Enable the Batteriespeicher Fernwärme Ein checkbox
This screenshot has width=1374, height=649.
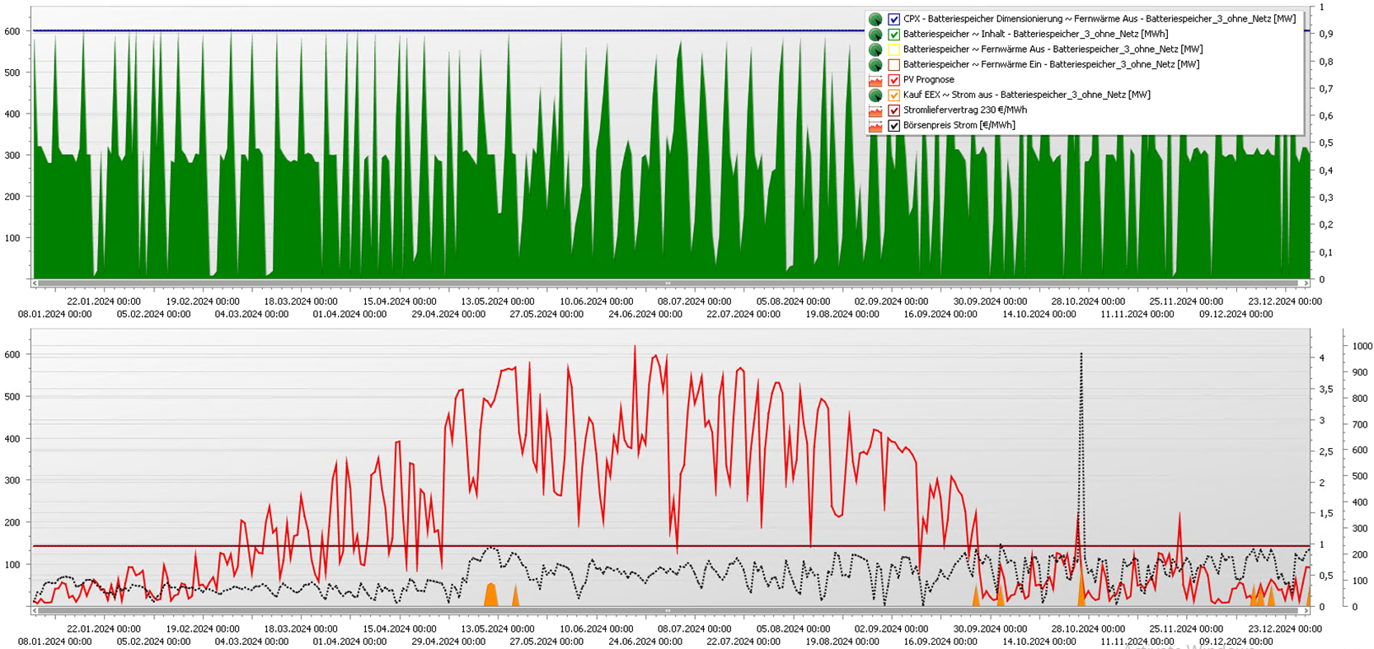pyautogui.click(x=893, y=64)
